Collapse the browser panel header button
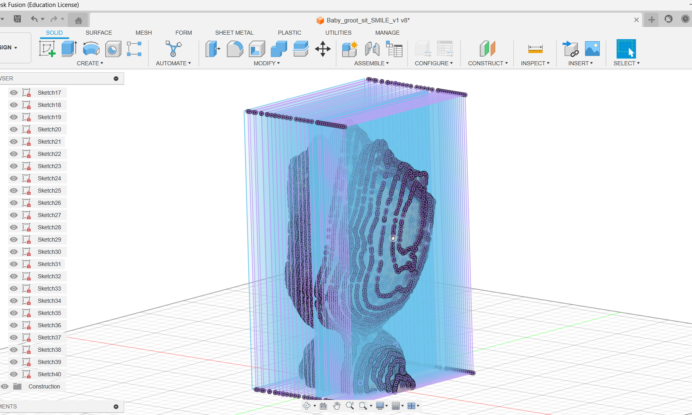The height and width of the screenshot is (415, 692). [x=116, y=78]
